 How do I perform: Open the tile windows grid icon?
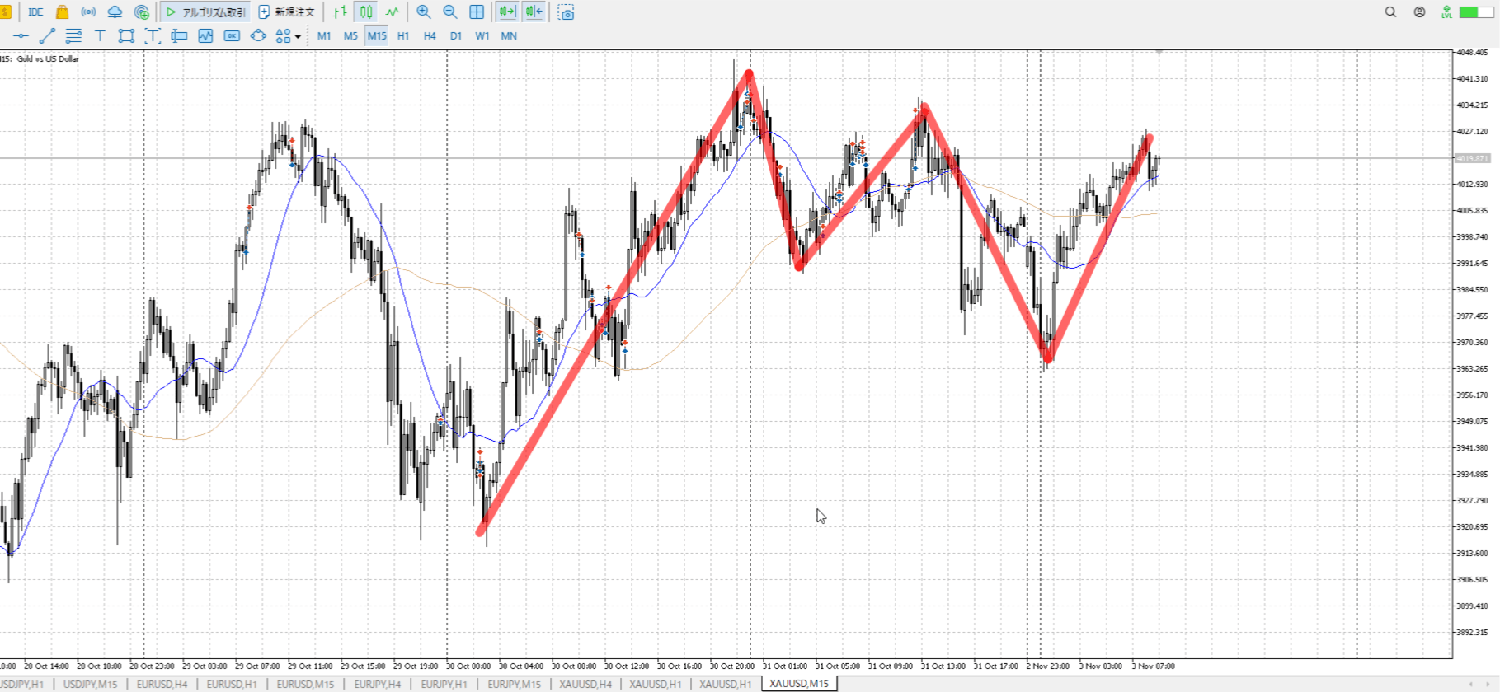477,12
